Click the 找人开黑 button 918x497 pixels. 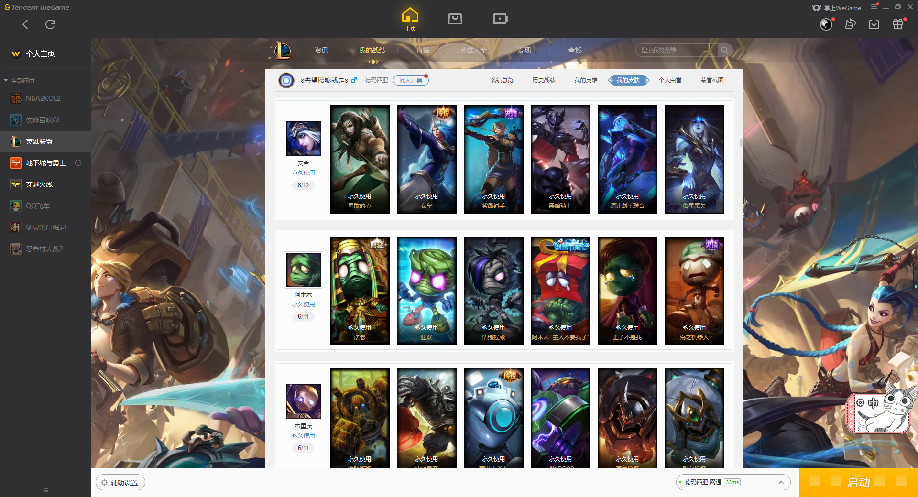[x=411, y=80]
